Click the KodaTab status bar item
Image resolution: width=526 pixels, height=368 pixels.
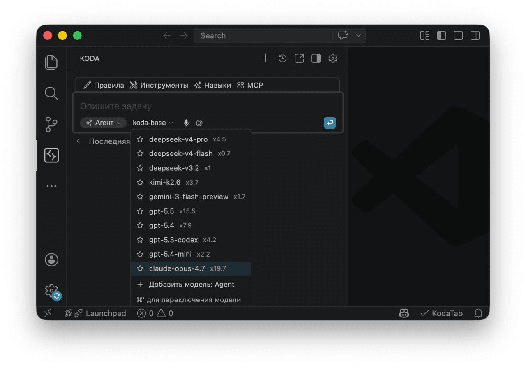tap(441, 313)
